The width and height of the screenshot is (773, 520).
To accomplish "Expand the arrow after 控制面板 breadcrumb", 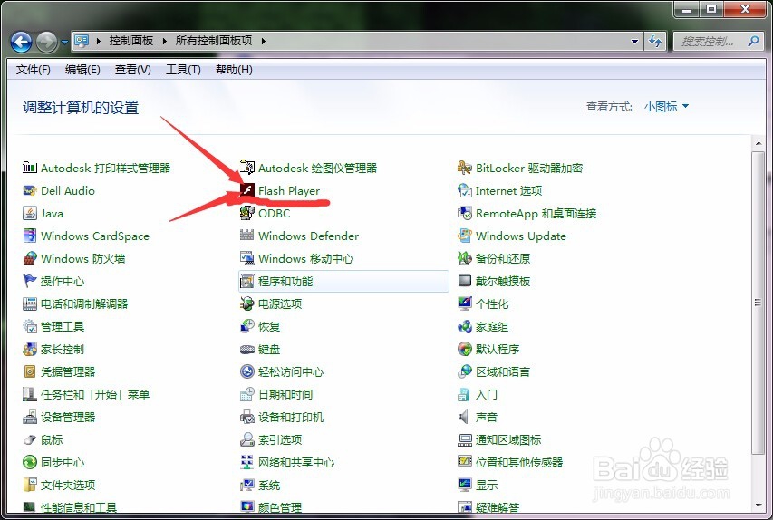I will (x=164, y=41).
